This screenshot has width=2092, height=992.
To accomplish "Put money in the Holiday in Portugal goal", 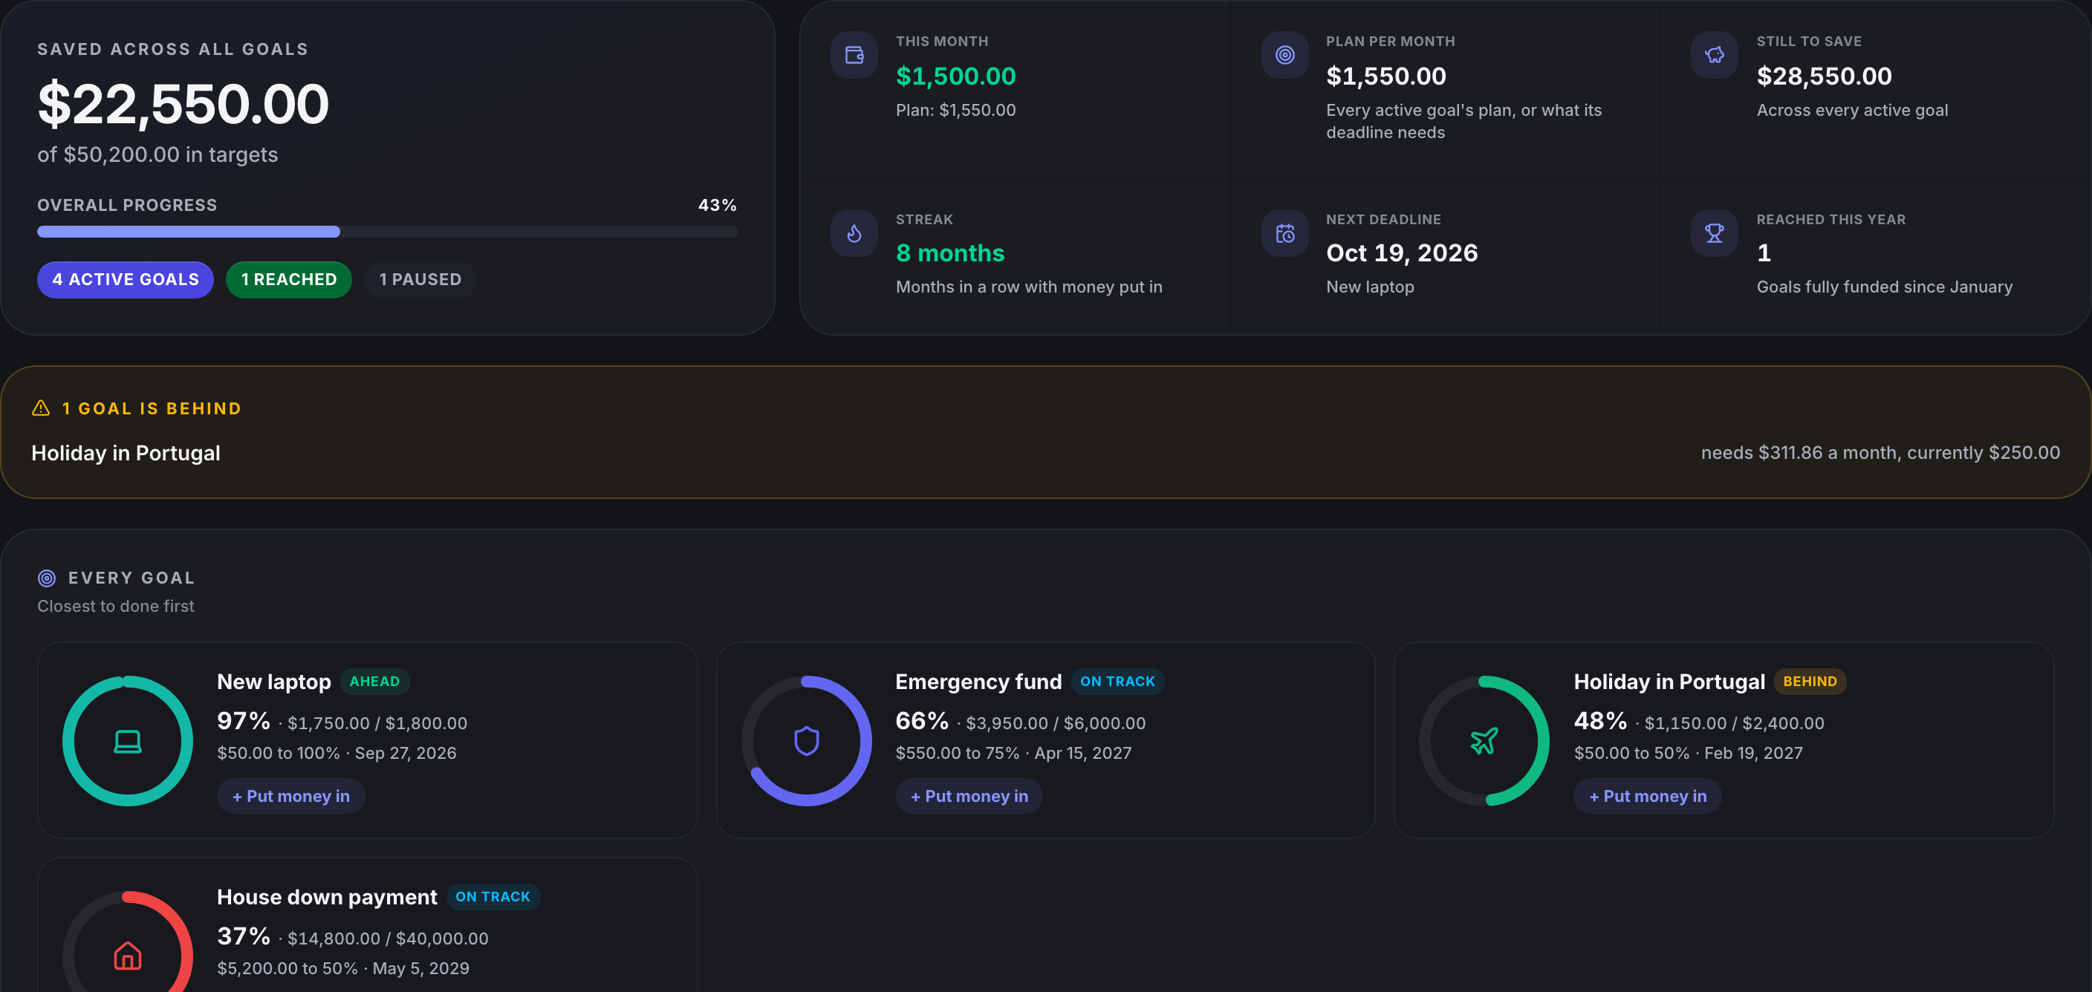I will 1648,797.
